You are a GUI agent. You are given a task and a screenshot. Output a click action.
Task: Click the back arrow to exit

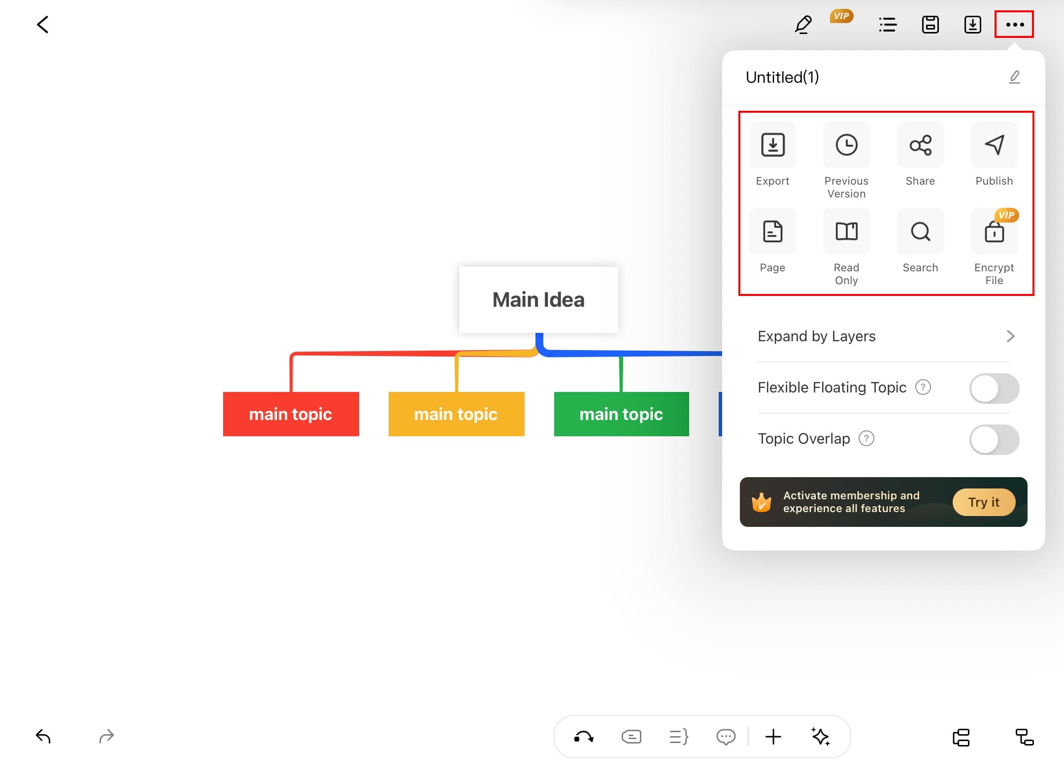43,24
